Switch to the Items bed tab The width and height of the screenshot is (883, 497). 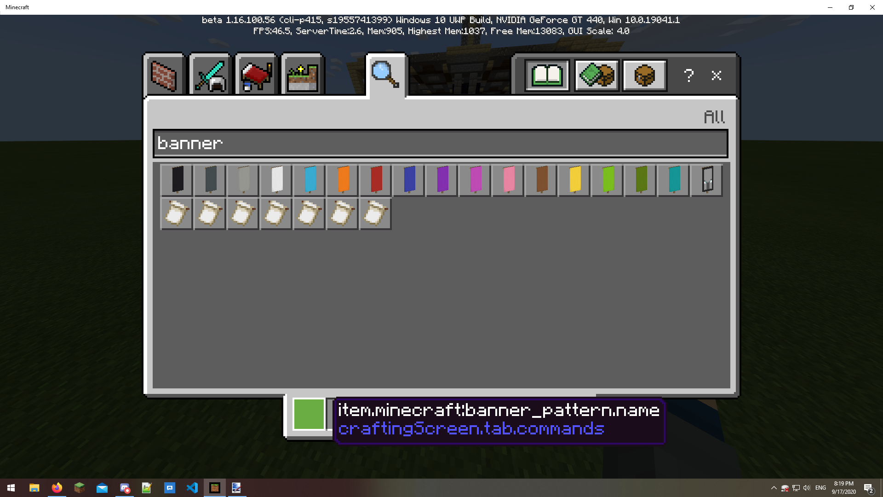256,76
